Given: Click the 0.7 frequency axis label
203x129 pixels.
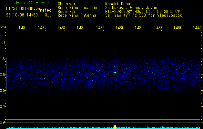Looking at the screenshot, I should click(3, 107).
